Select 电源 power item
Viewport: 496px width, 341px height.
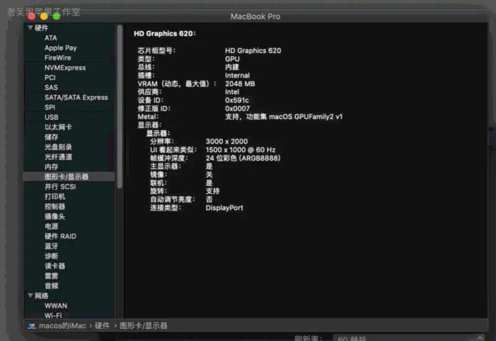pyautogui.click(x=51, y=226)
